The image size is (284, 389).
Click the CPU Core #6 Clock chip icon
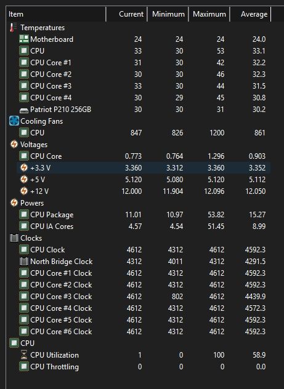pos(24,331)
